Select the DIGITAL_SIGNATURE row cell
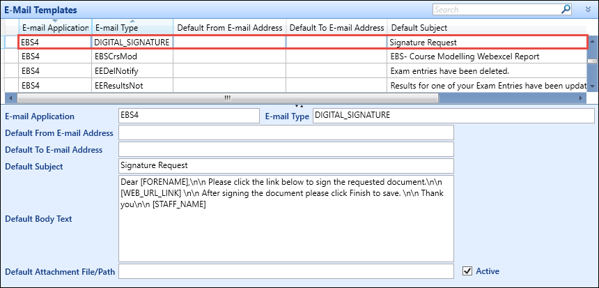 pos(132,43)
